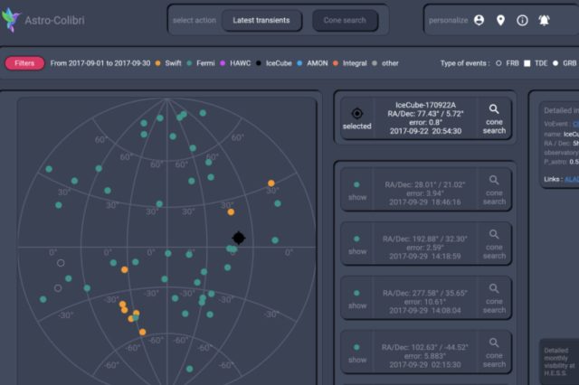The height and width of the screenshot is (385, 579).
Task: Follow the ALADIN link under Links
Action: pyautogui.click(x=571, y=179)
